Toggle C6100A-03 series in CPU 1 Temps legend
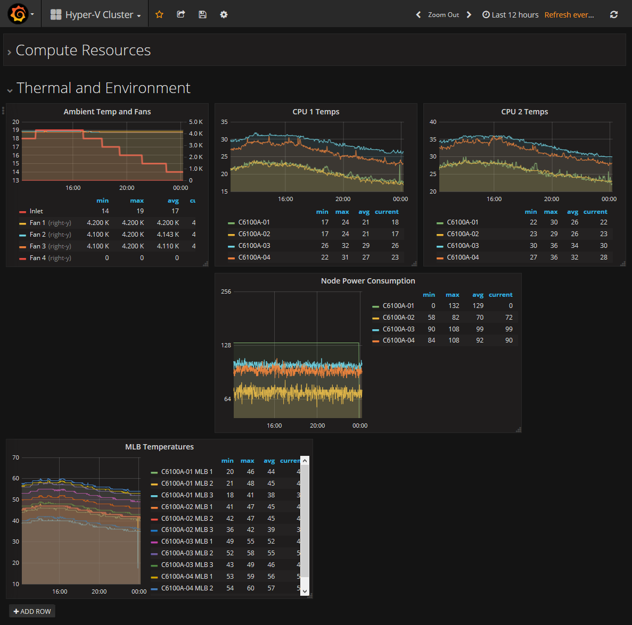The image size is (632, 625). (254, 245)
